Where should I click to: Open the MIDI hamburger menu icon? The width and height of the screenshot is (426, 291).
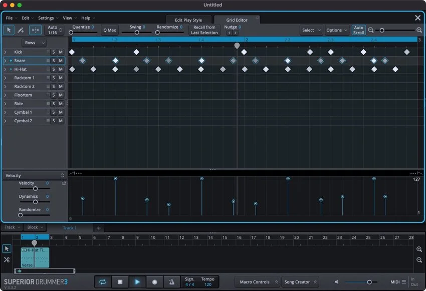coord(404,282)
